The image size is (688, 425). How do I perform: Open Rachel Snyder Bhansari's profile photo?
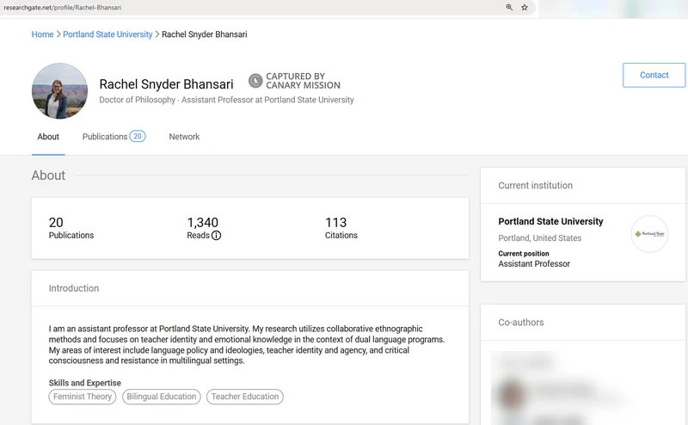[59, 91]
